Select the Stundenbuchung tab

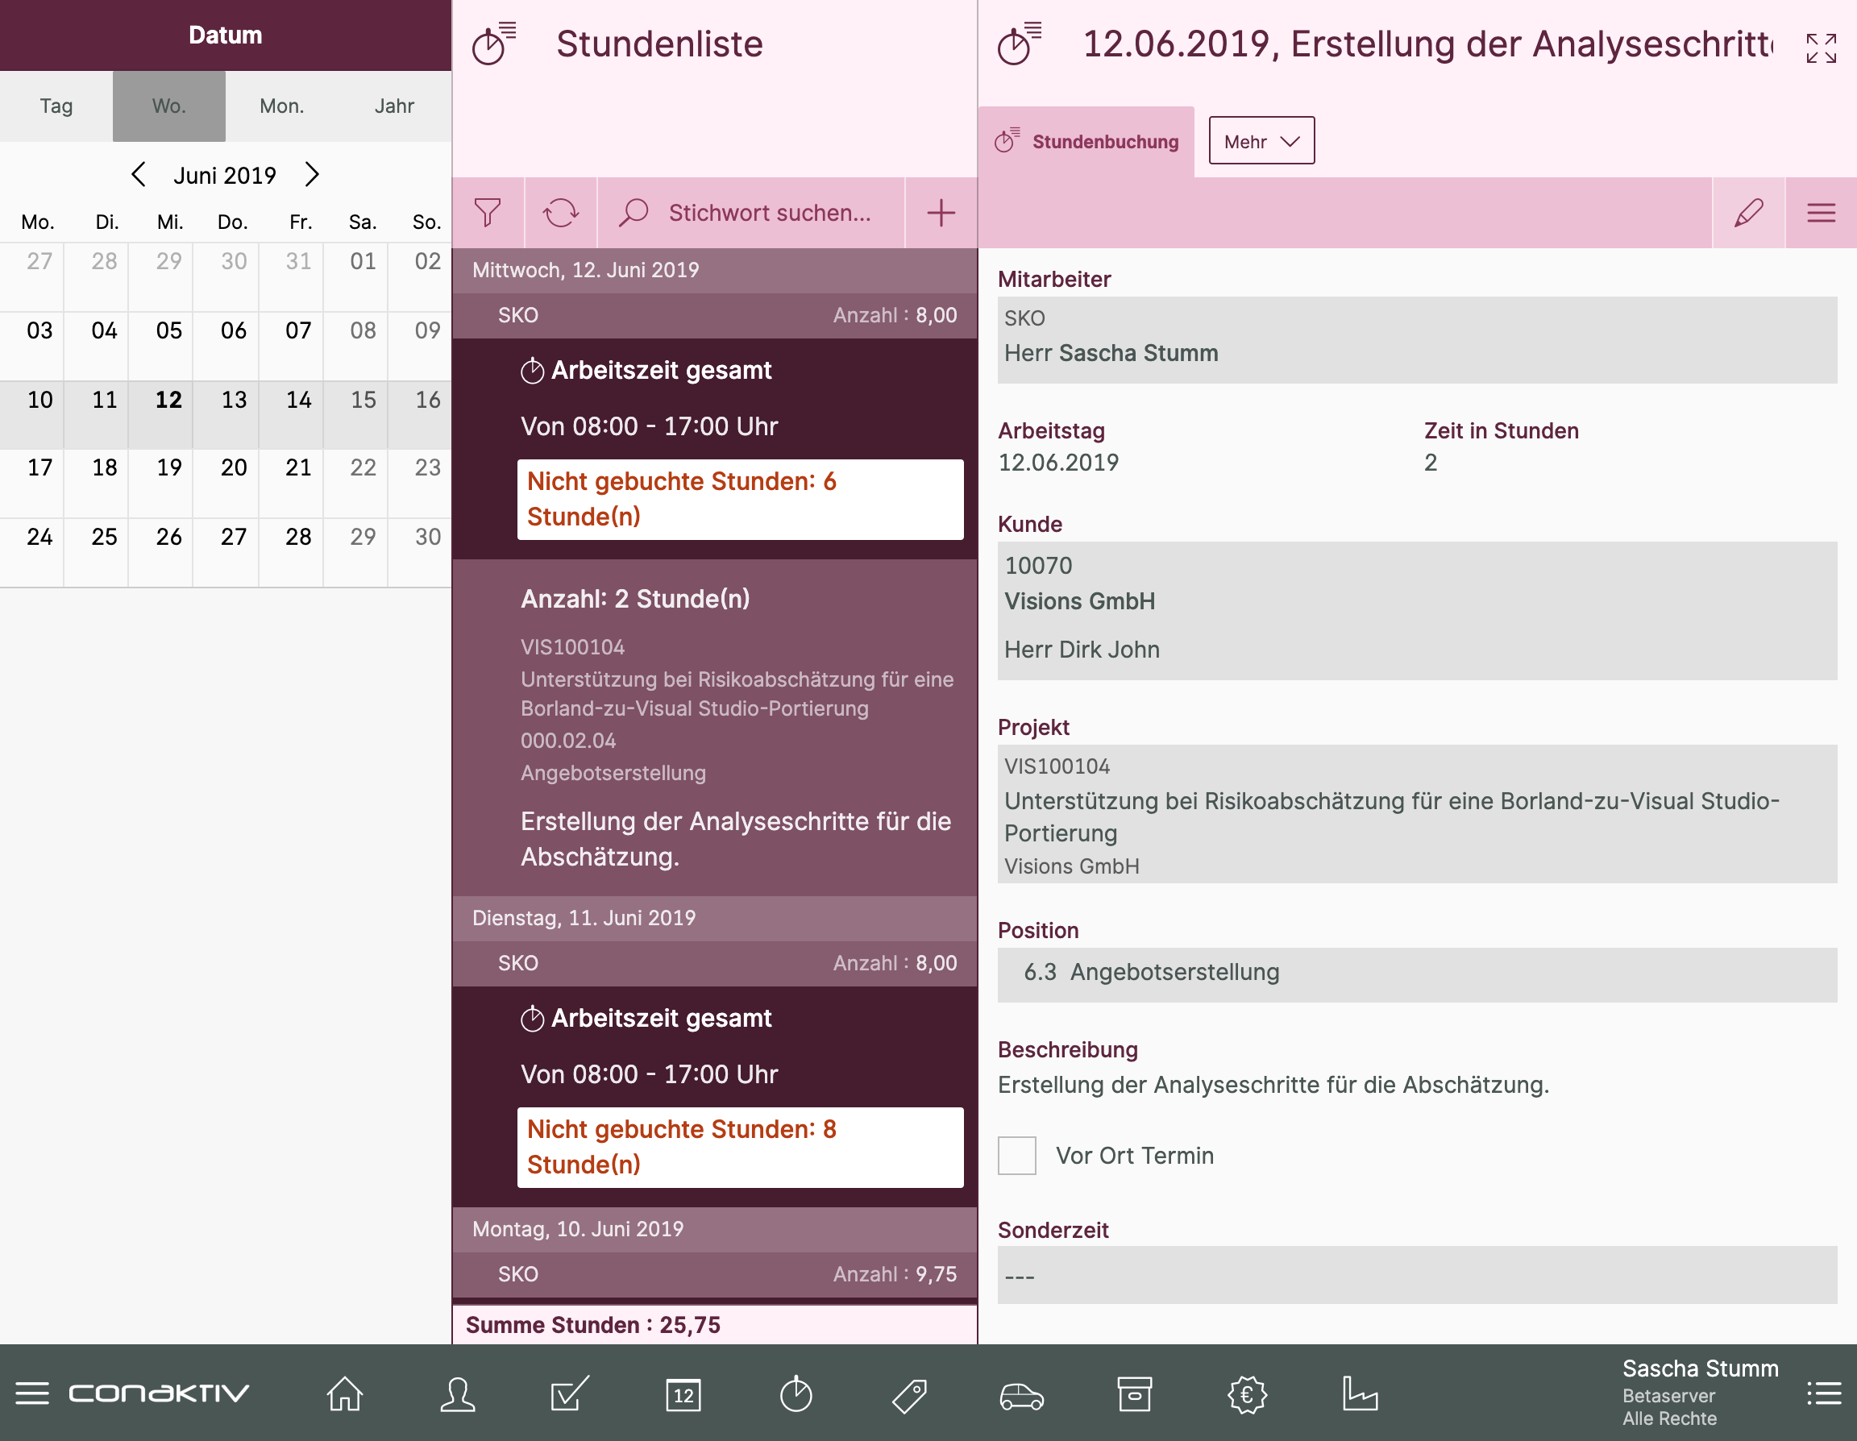tap(1086, 142)
